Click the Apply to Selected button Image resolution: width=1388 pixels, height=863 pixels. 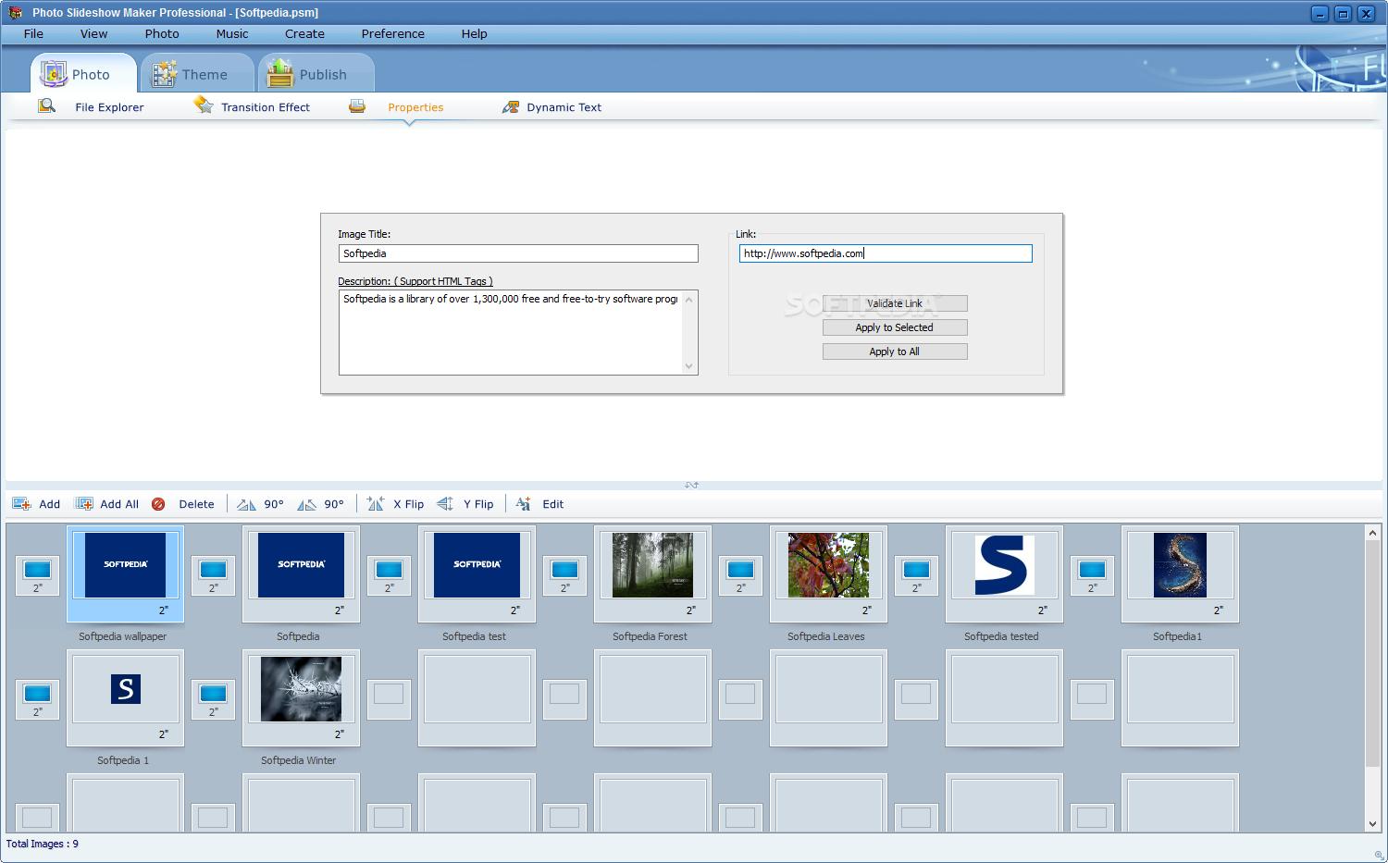(895, 327)
